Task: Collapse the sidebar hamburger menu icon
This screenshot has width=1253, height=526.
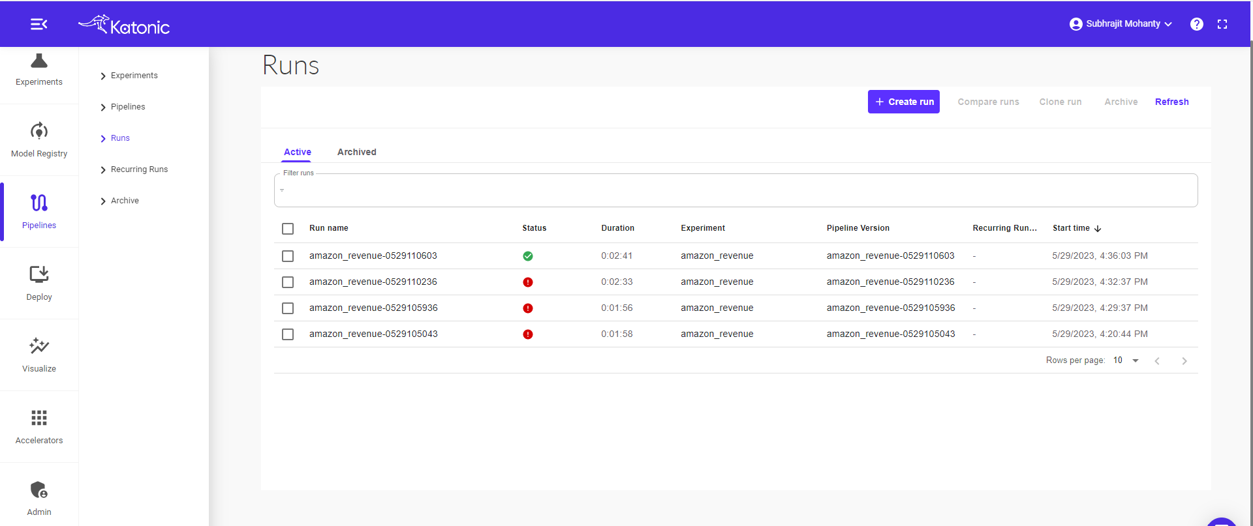Action: 39,24
